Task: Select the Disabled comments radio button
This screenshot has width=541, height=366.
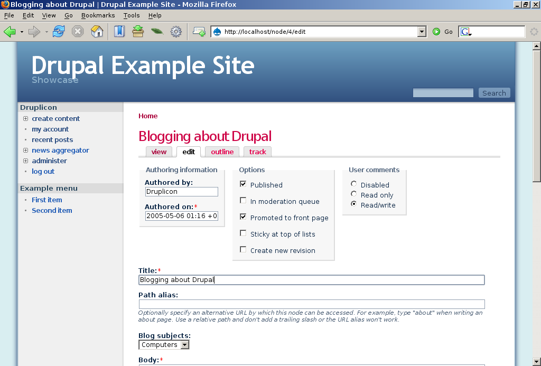Action: 353,184
